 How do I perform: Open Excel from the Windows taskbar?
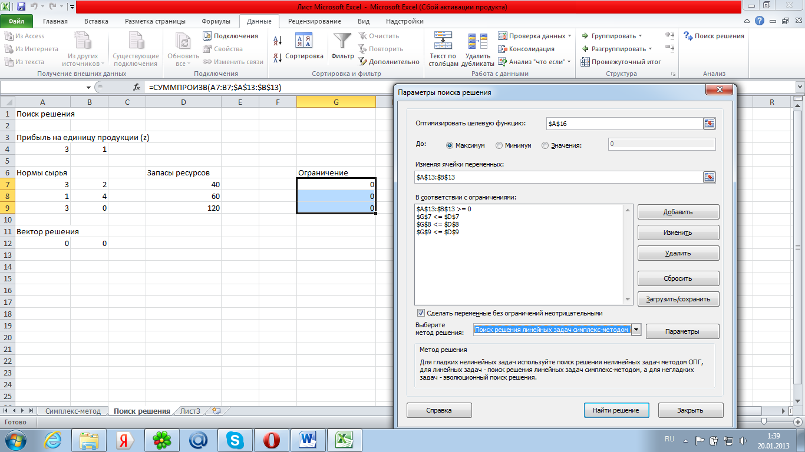(345, 440)
